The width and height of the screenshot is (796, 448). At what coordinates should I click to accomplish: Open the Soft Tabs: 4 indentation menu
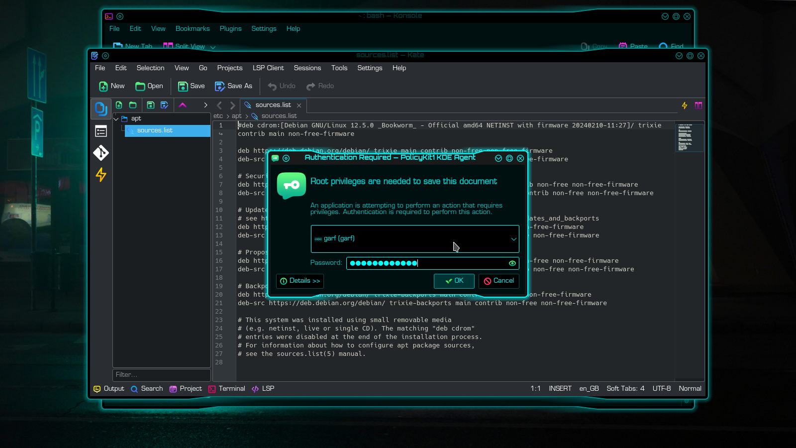[x=625, y=389]
